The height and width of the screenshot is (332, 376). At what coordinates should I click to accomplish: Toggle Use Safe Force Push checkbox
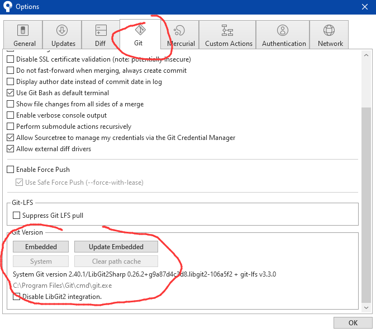click(x=19, y=183)
